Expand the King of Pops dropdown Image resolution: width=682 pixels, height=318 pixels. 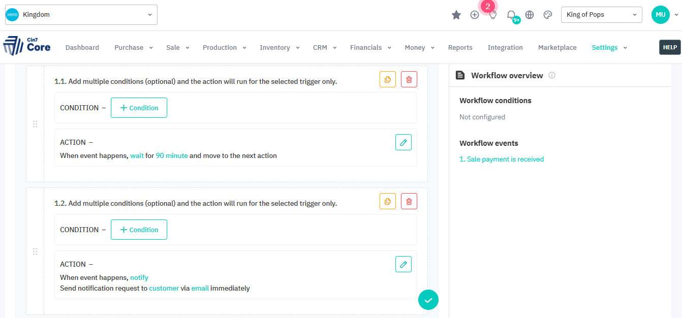coord(601,15)
